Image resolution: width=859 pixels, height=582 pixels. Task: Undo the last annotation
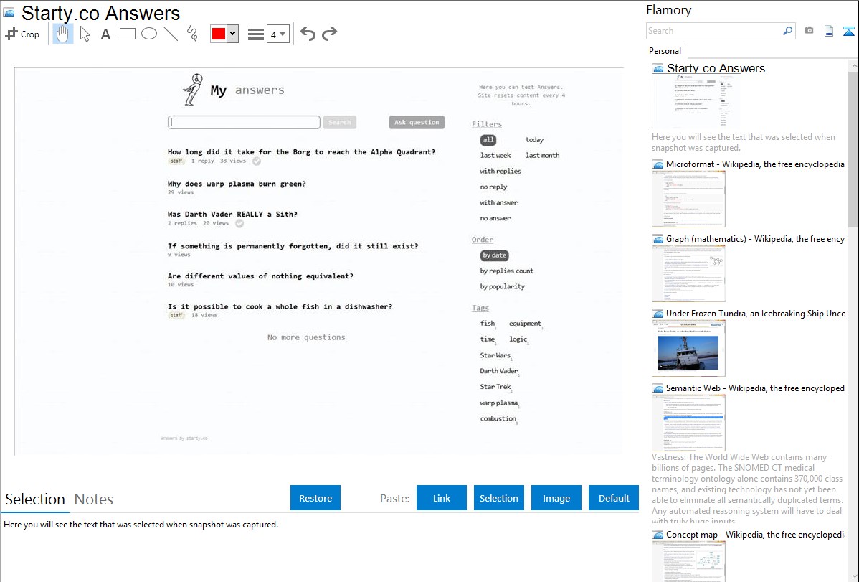(x=308, y=34)
